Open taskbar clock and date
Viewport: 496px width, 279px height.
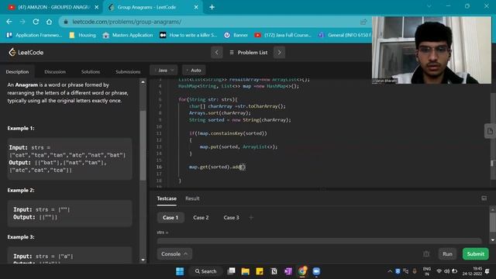472,271
